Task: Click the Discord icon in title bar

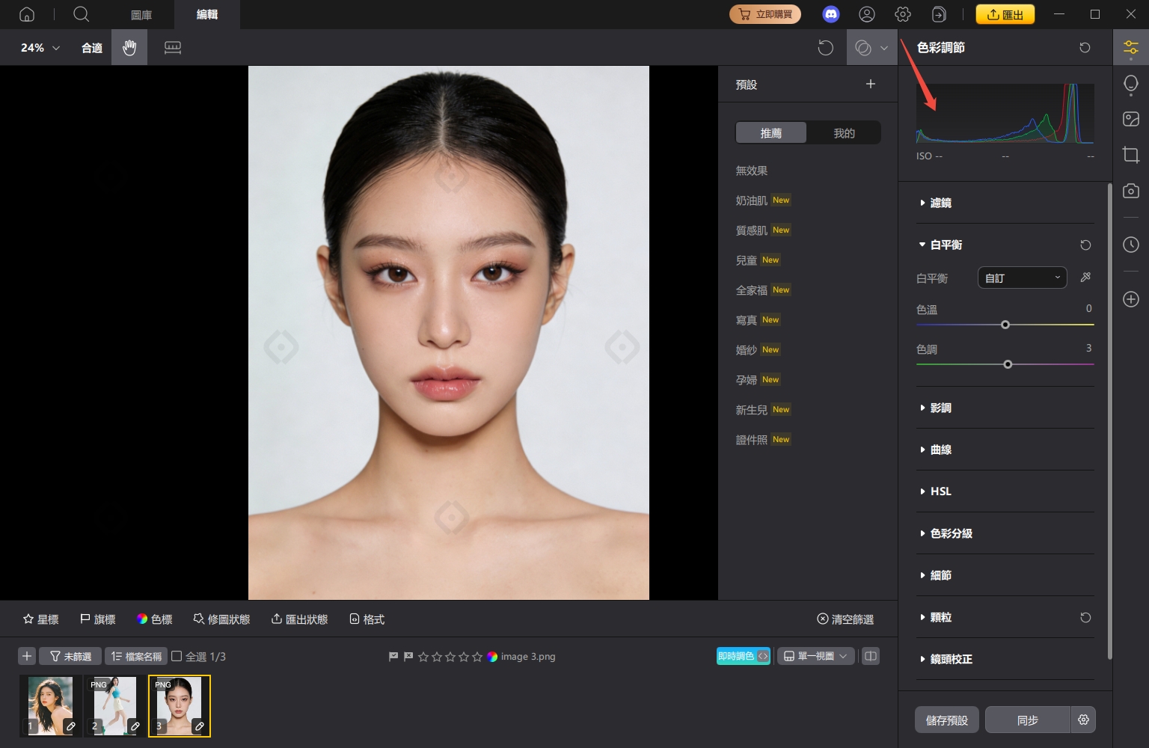Action: [x=830, y=14]
